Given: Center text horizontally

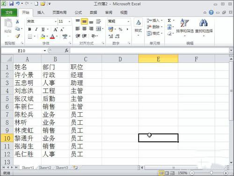Looking at the screenshot, I should tap(84, 29).
